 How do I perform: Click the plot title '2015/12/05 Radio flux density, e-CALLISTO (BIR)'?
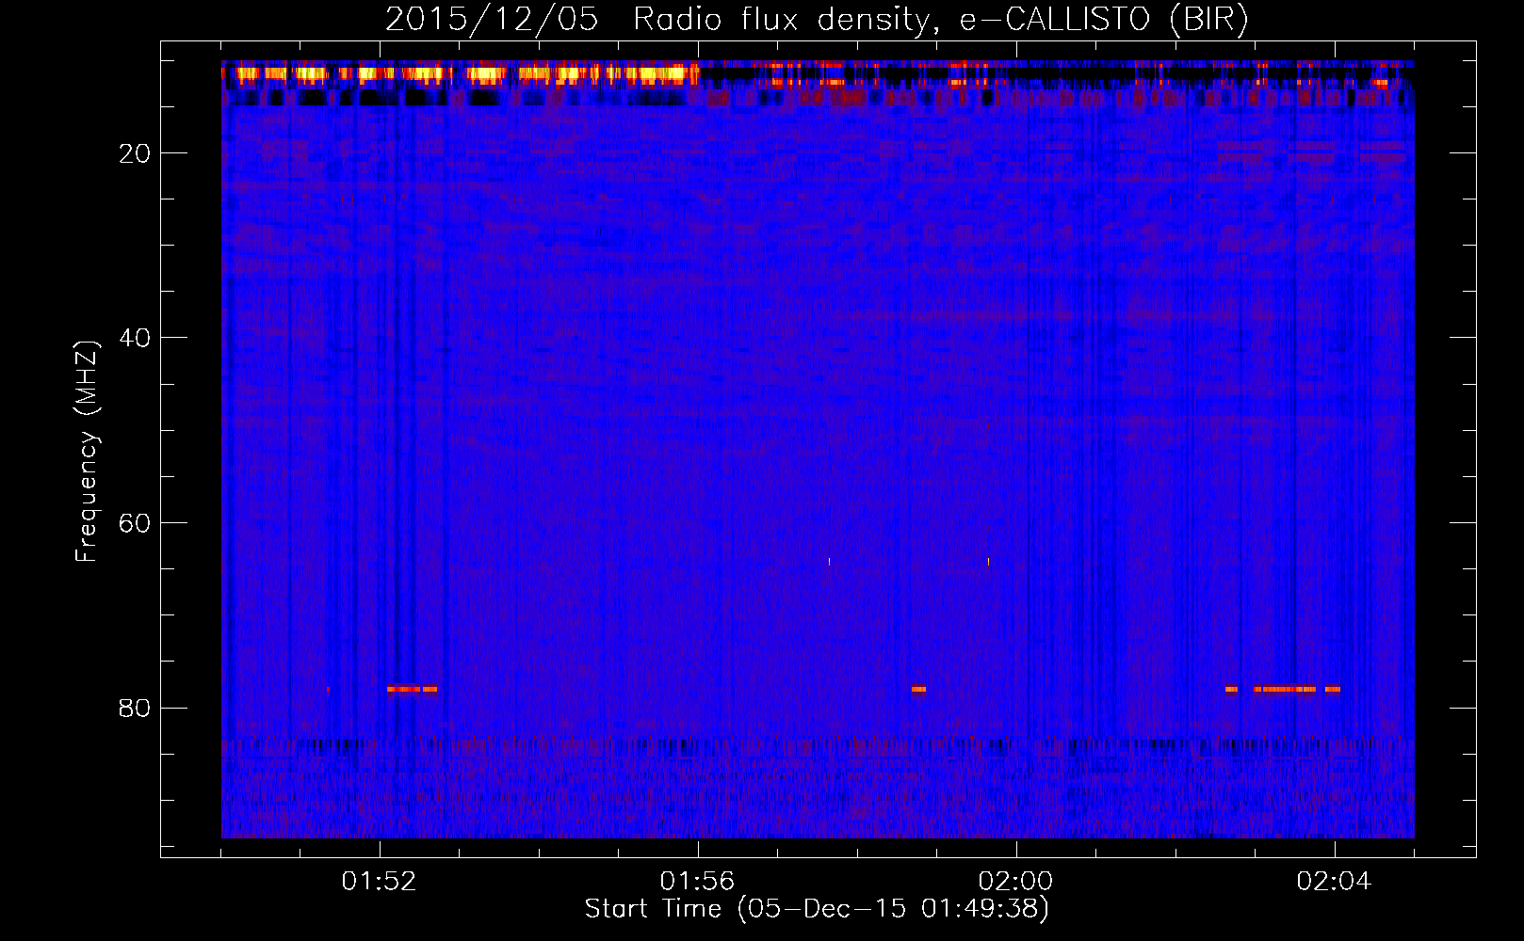point(817,20)
